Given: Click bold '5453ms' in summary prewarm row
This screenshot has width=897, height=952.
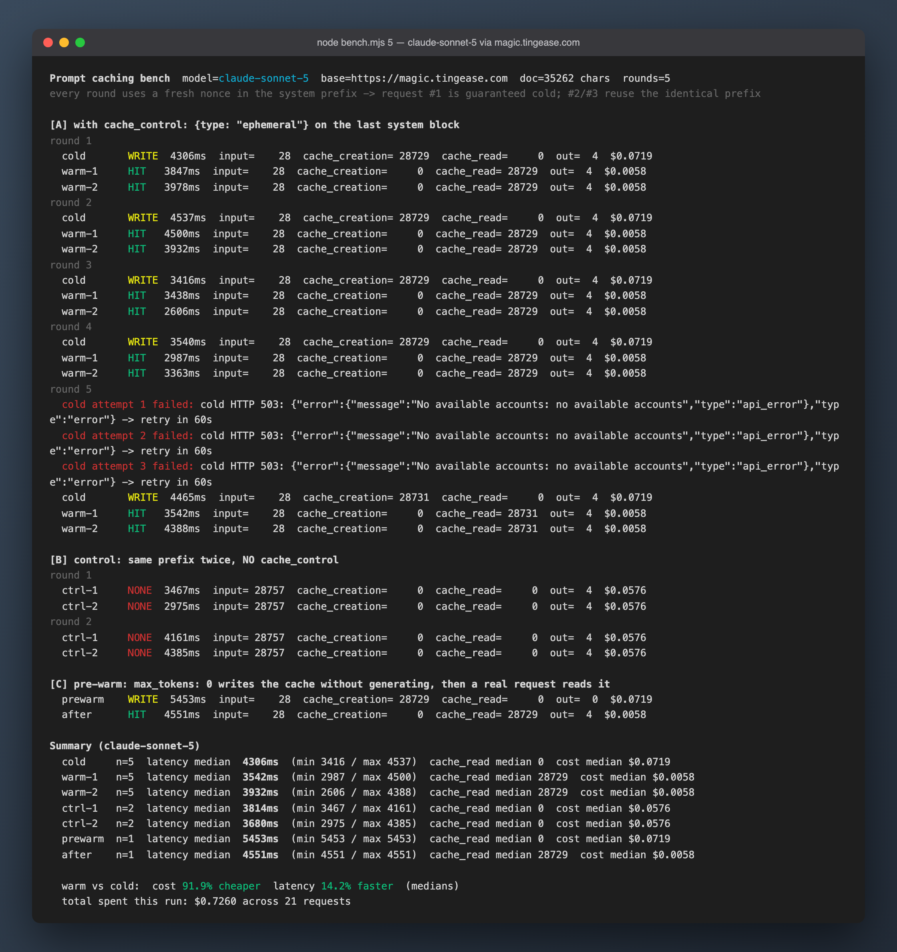Looking at the screenshot, I should click(x=260, y=839).
